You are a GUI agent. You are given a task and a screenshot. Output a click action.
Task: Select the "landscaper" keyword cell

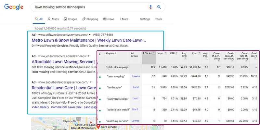point(114,87)
